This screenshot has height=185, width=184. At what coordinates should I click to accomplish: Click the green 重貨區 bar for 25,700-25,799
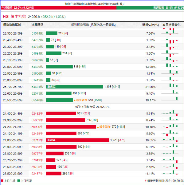75,87
